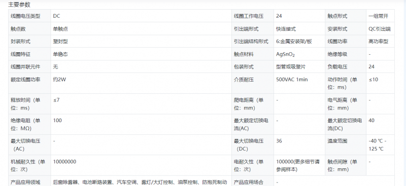406x186 pixels.
Task: Click the AgSnO₂ contact material value
Action: tap(285, 54)
